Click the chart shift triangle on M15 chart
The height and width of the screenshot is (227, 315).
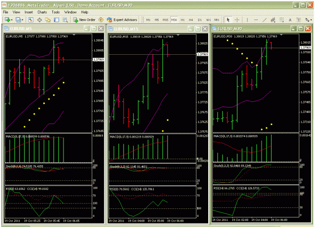(178, 35)
